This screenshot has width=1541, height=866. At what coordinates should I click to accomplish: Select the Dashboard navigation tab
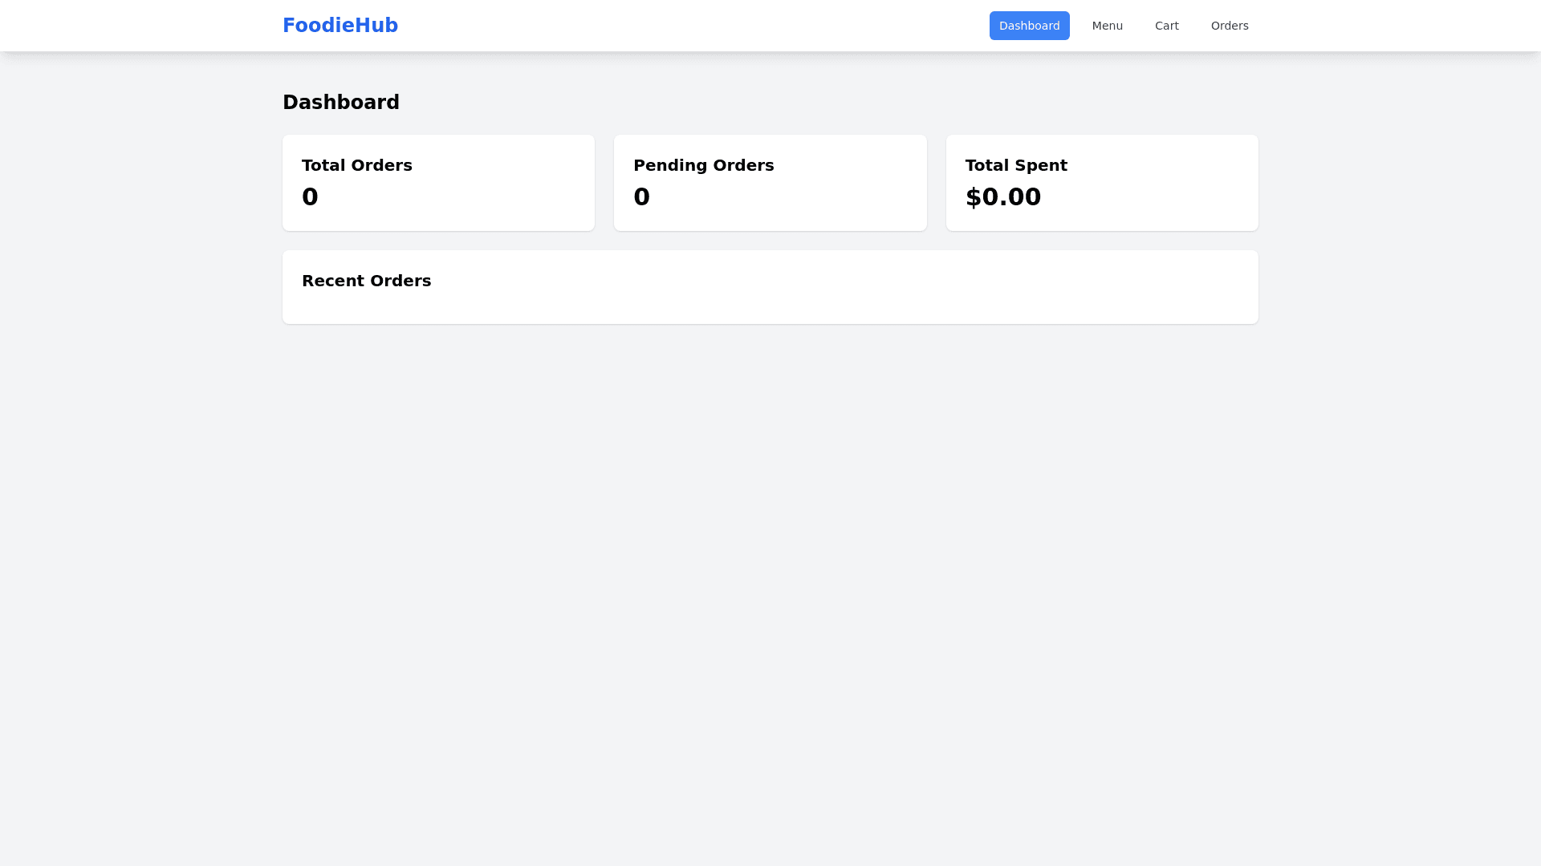(x=1029, y=26)
